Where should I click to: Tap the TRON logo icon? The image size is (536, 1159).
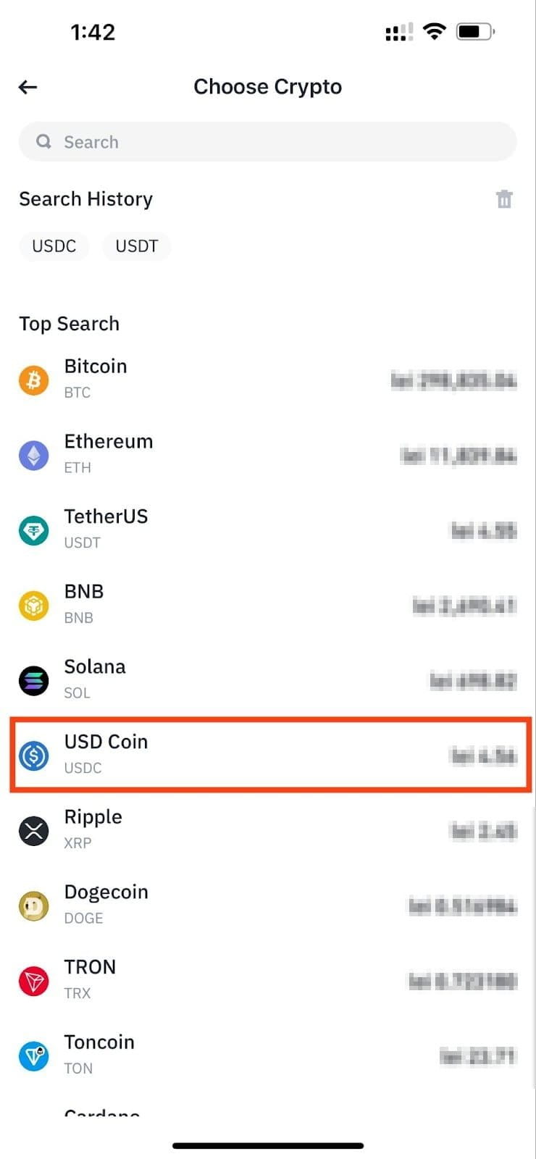tap(33, 982)
